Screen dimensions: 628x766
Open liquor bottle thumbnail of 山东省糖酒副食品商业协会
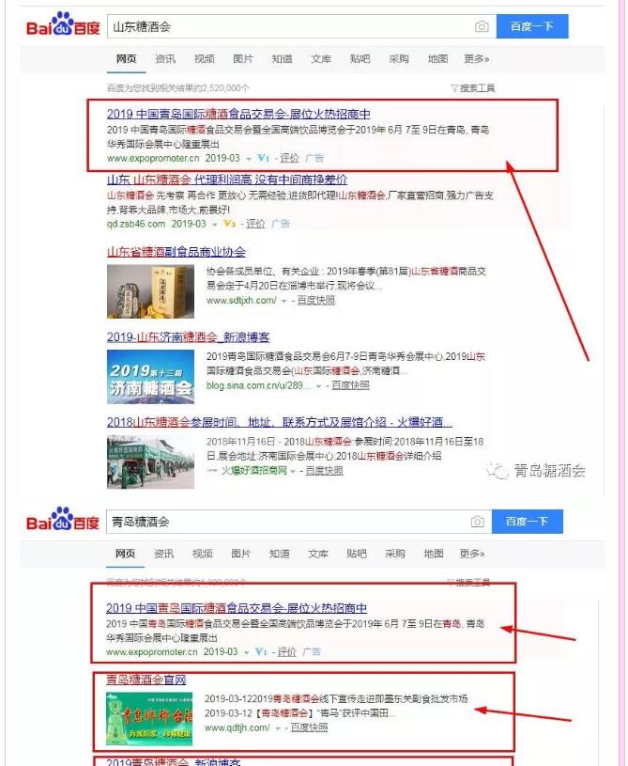[150, 291]
